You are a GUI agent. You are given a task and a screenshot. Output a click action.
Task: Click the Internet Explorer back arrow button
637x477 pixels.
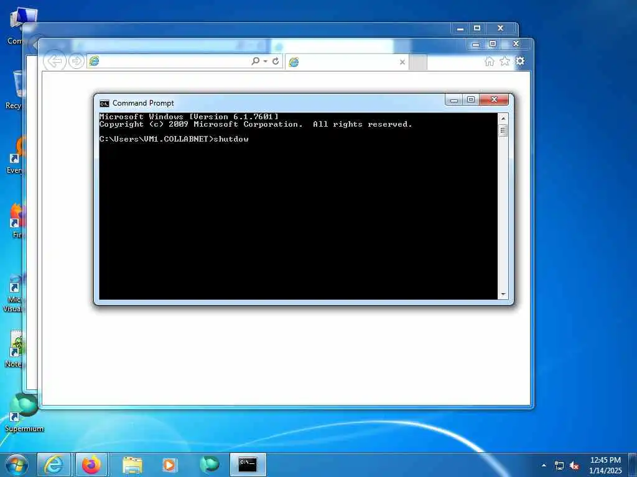[55, 61]
